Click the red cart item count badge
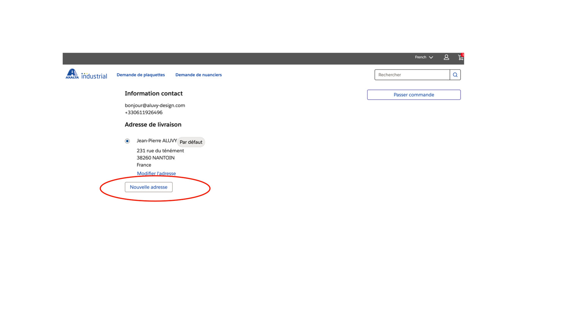 click(462, 55)
